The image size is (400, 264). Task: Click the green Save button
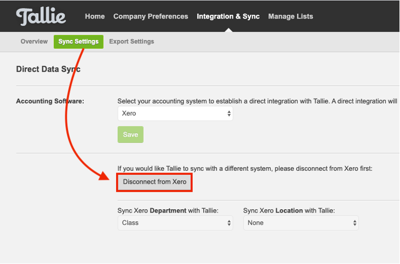[x=130, y=134]
